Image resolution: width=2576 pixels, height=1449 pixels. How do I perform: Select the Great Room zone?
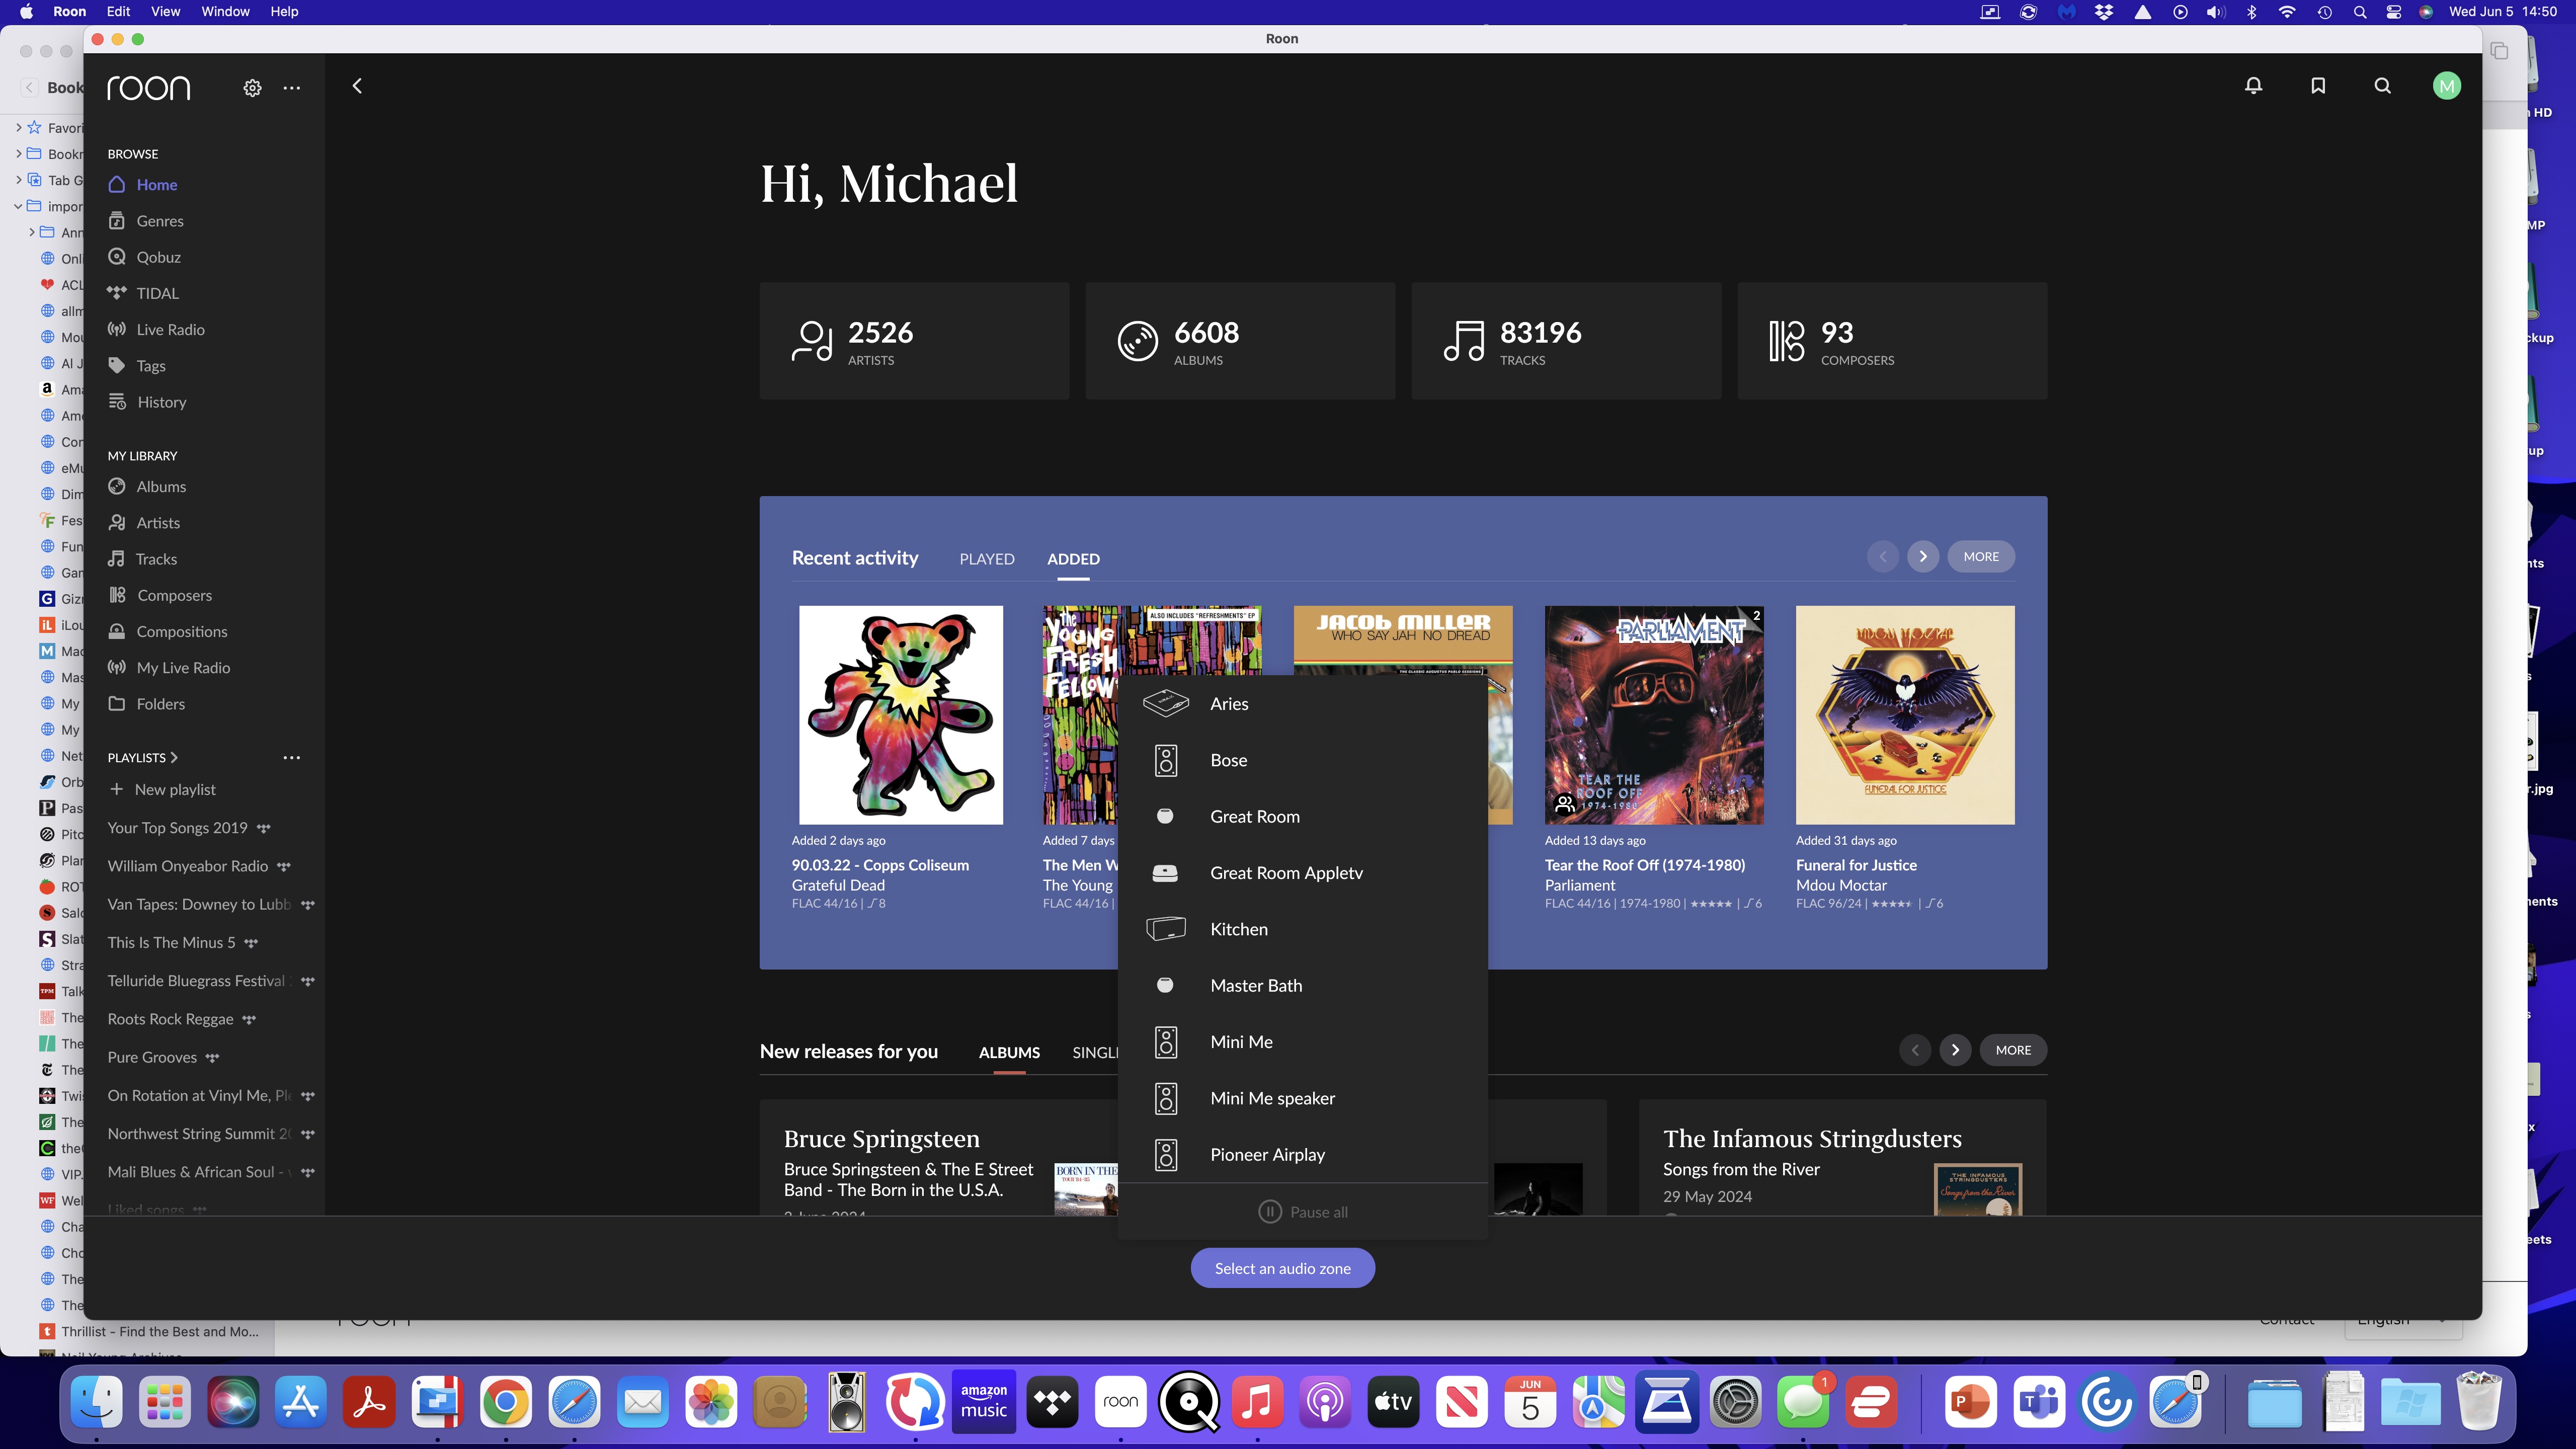click(x=1302, y=816)
